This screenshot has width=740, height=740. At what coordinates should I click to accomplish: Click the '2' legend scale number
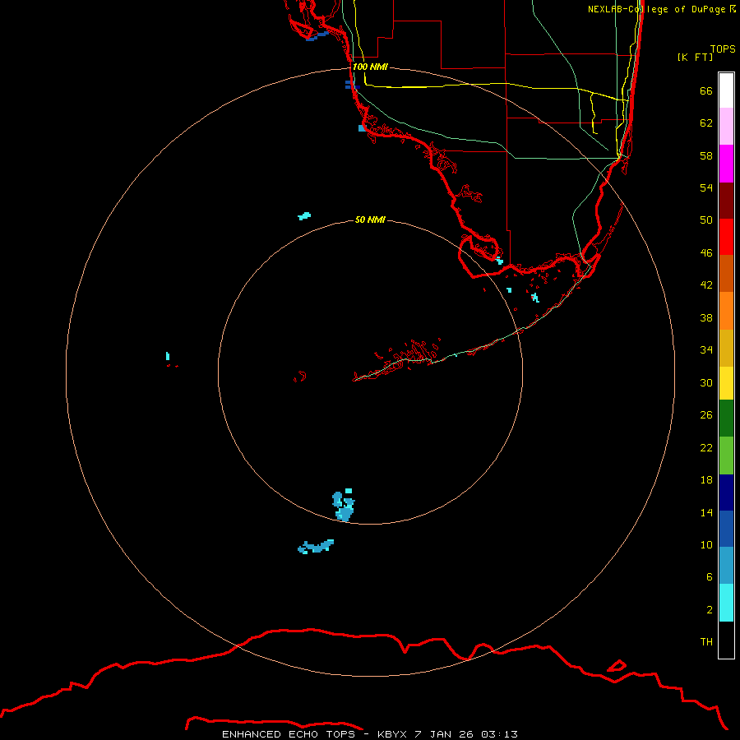(710, 609)
